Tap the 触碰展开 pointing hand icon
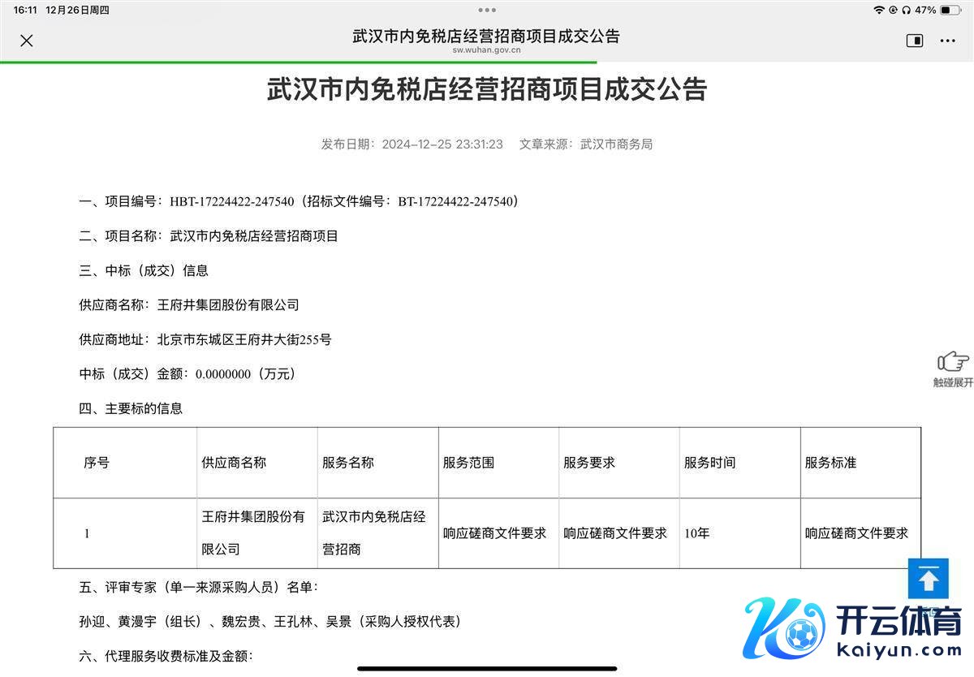The width and height of the screenshot is (974, 677). tap(952, 362)
